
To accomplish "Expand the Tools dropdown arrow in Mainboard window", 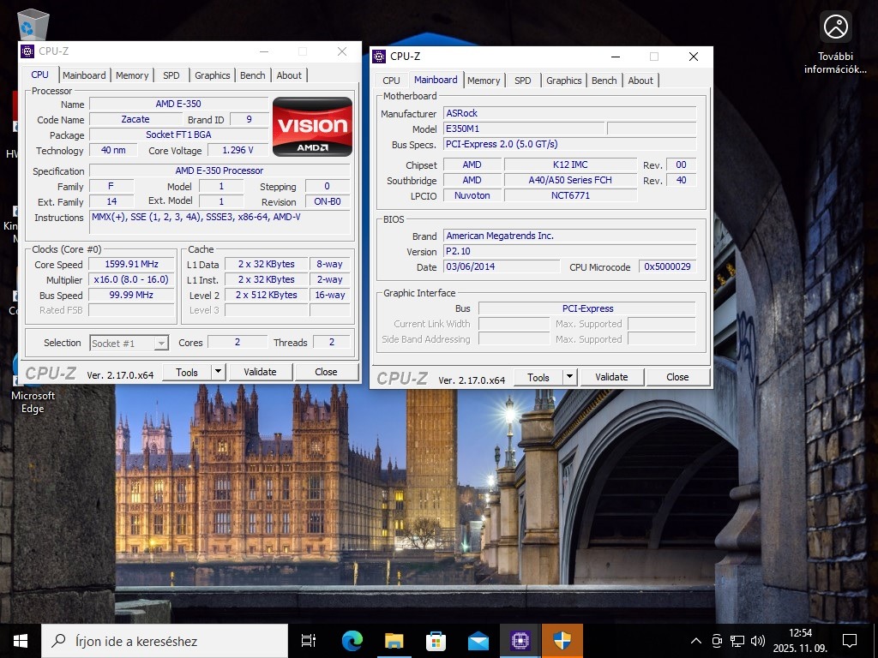I will point(569,377).
